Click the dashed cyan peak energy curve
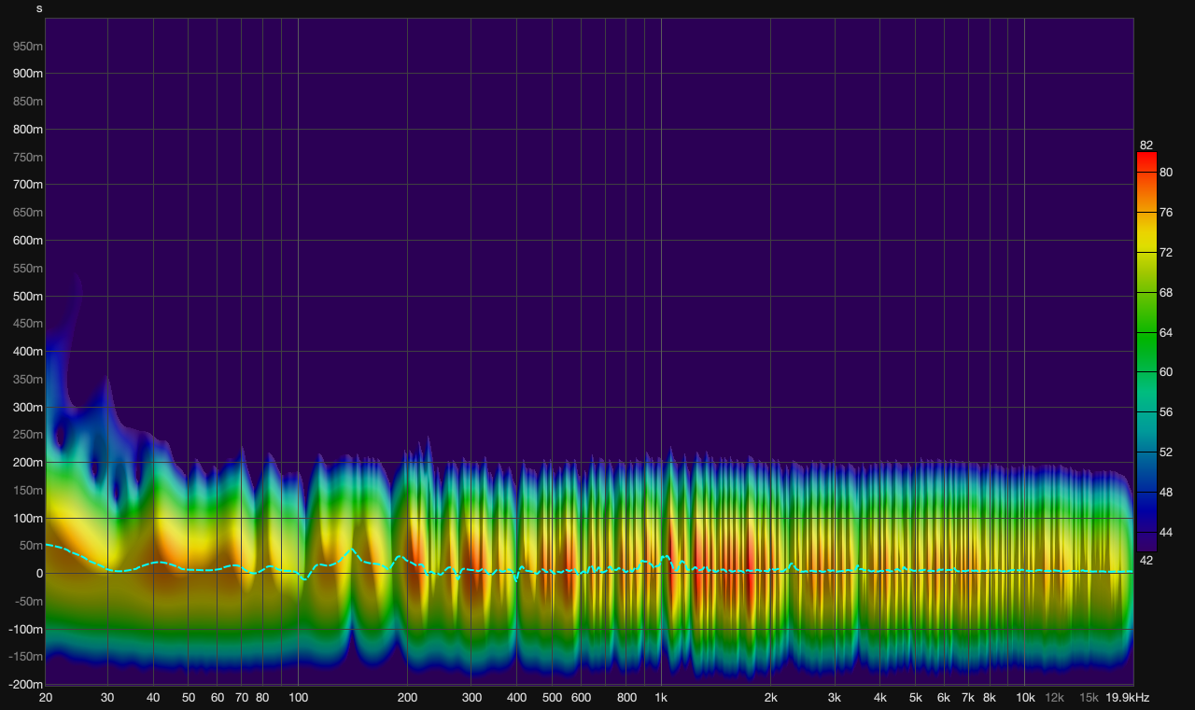This screenshot has width=1195, height=710. pyautogui.click(x=351, y=550)
